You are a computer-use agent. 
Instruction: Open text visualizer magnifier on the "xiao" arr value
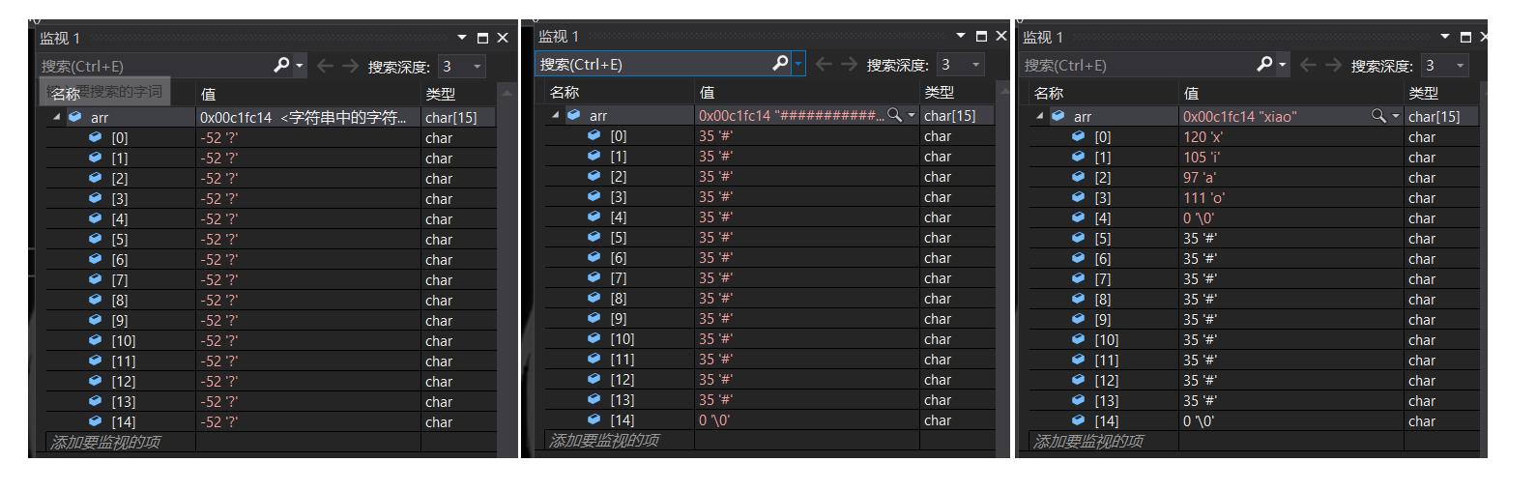tap(1378, 116)
